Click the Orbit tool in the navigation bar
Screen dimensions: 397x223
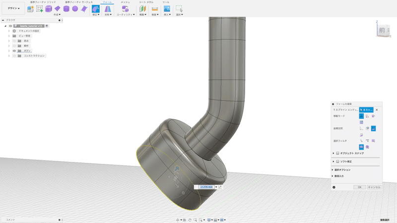[178, 220]
